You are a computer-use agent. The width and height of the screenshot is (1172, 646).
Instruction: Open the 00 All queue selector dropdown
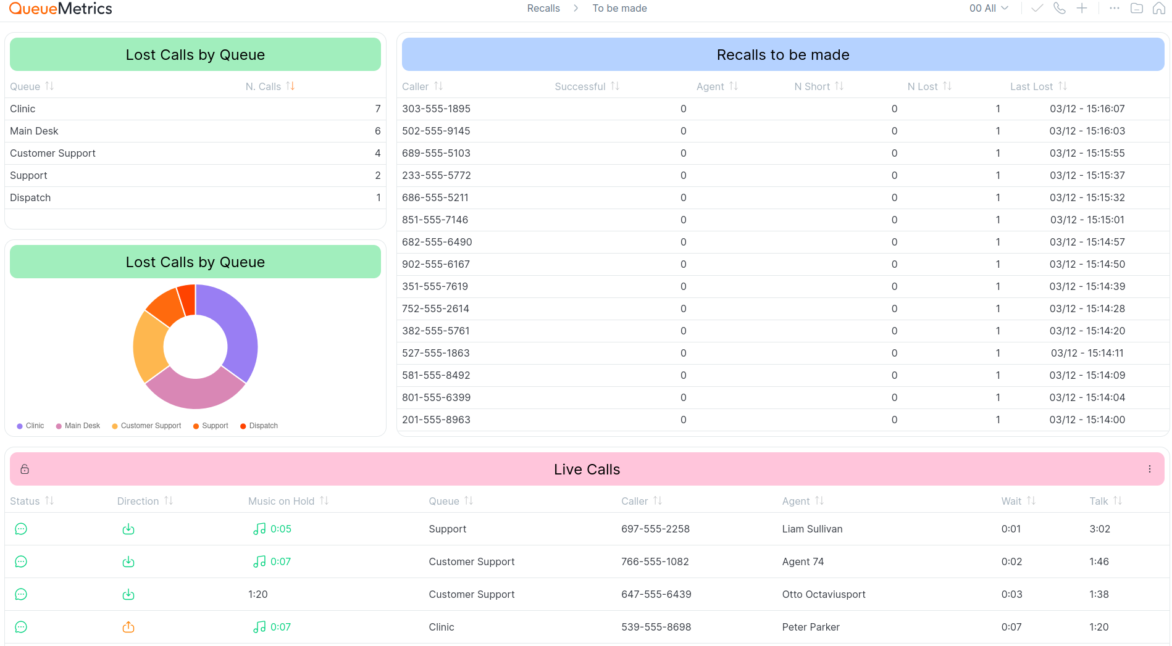pyautogui.click(x=989, y=8)
